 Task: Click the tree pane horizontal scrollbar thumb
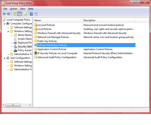coord(13,105)
